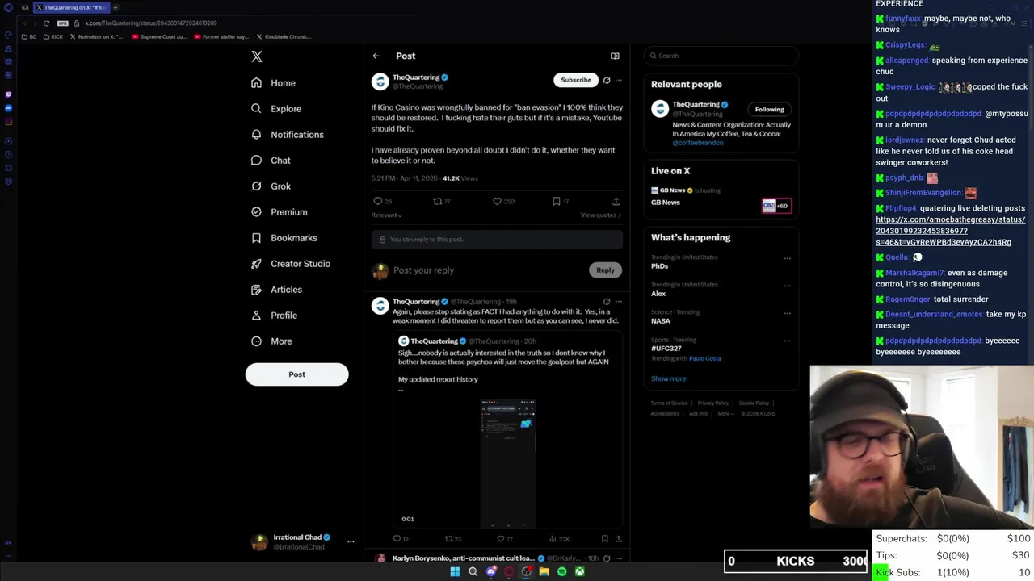Viewport: 1034px width, 581px height.
Task: Open Notifications
Action: tap(288, 135)
